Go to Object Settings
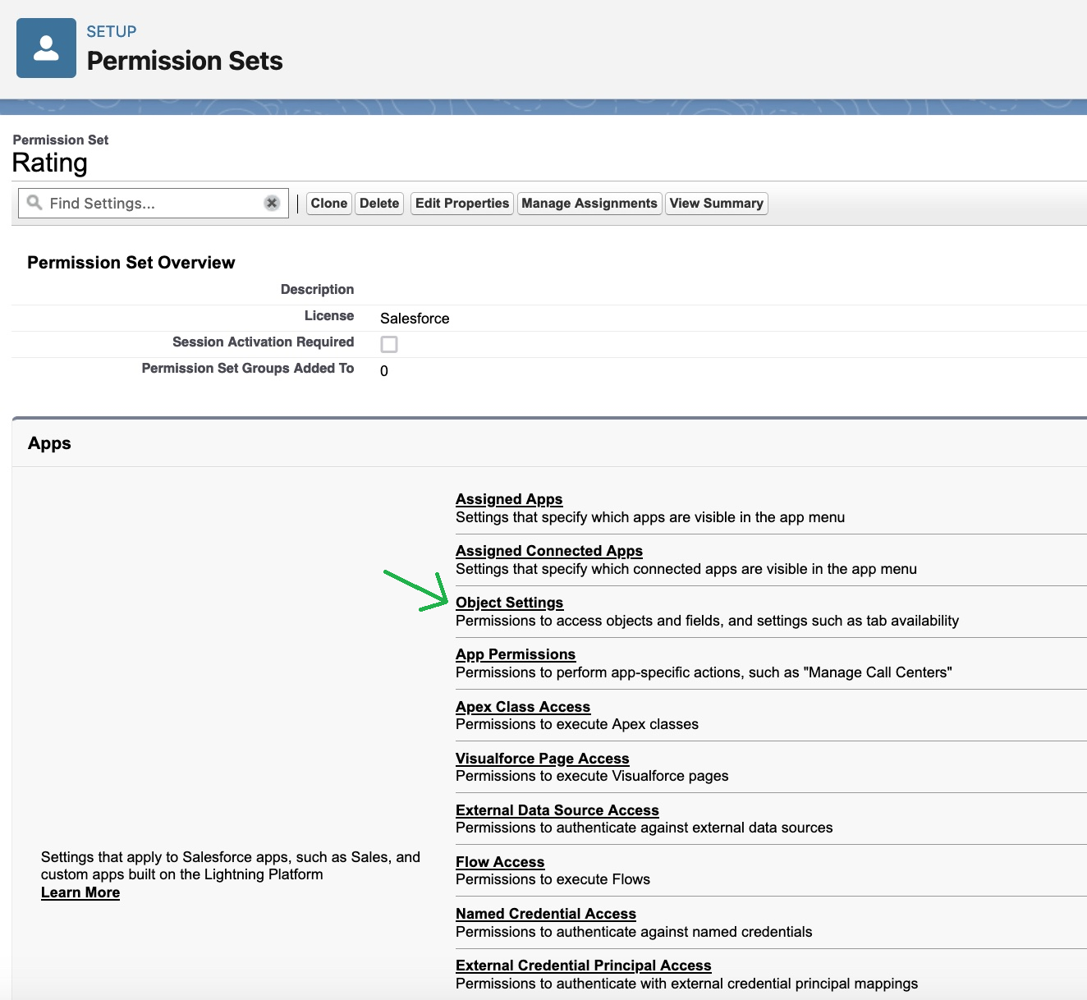 point(509,603)
